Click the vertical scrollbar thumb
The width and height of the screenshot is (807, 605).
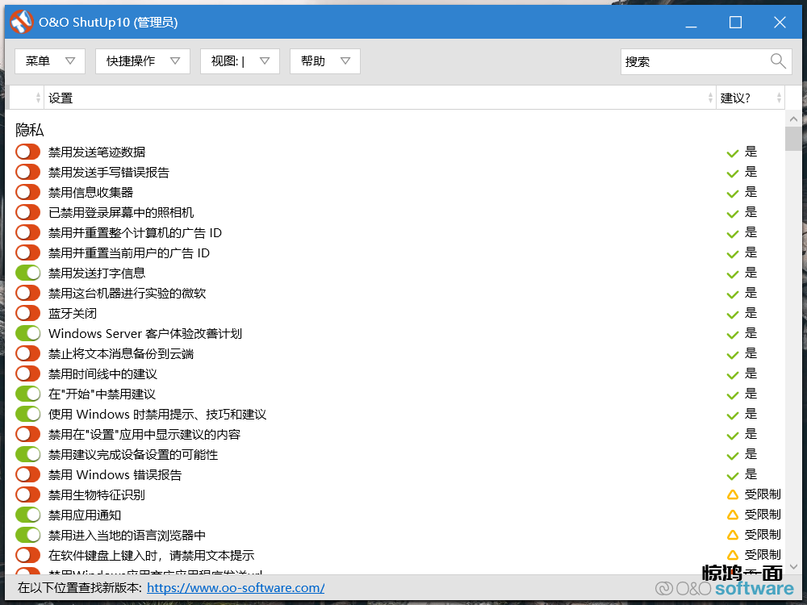793,138
